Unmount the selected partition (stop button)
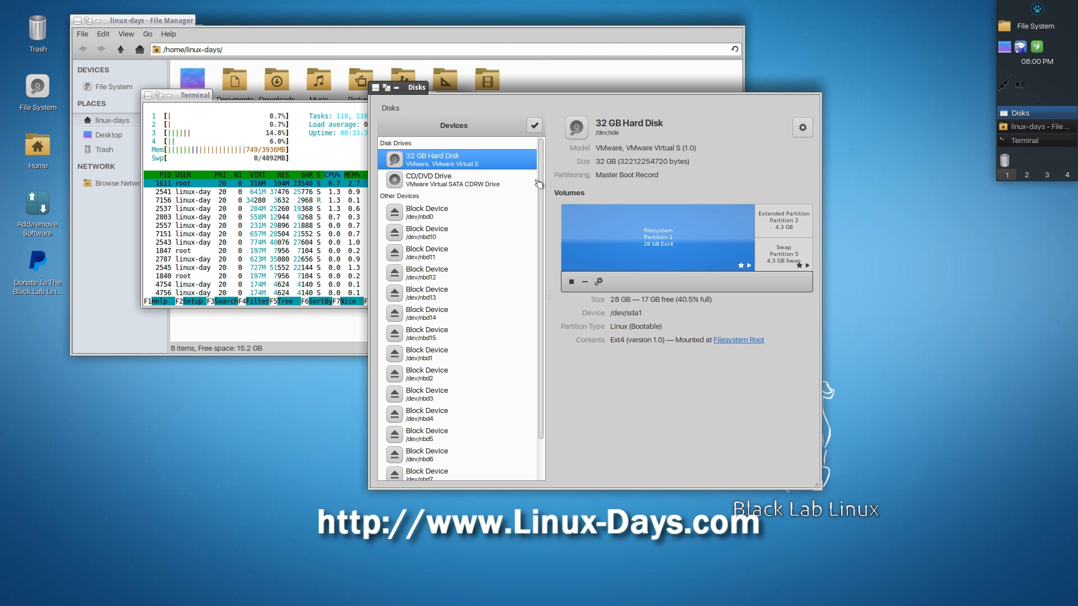Viewport: 1078px width, 606px height. point(572,282)
